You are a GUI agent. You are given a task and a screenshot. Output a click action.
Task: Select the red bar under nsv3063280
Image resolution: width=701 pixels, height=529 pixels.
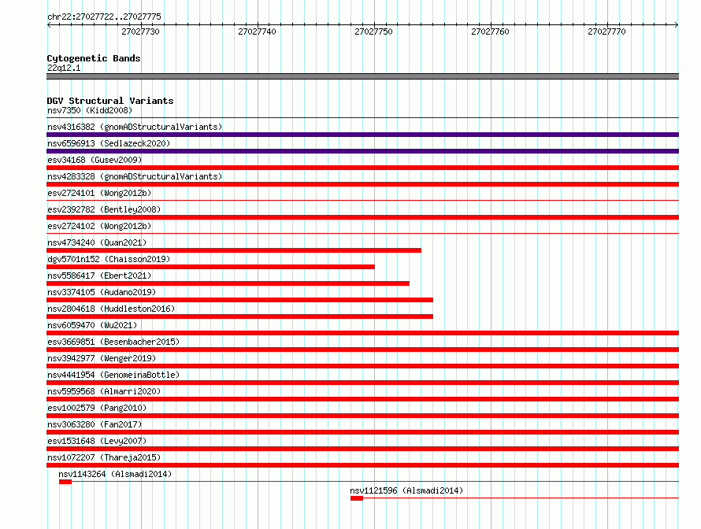point(362,432)
